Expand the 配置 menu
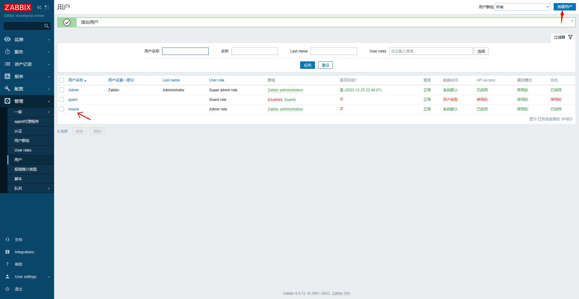579x299 pixels. click(27, 89)
